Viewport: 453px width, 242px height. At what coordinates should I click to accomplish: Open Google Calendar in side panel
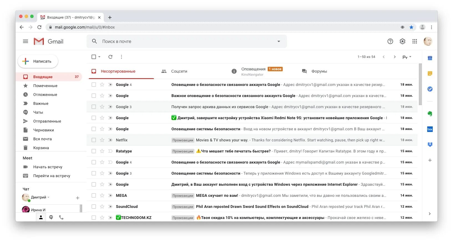pyautogui.click(x=430, y=58)
